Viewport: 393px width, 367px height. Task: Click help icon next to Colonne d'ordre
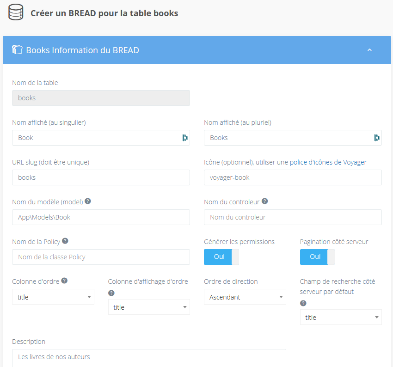(64, 281)
